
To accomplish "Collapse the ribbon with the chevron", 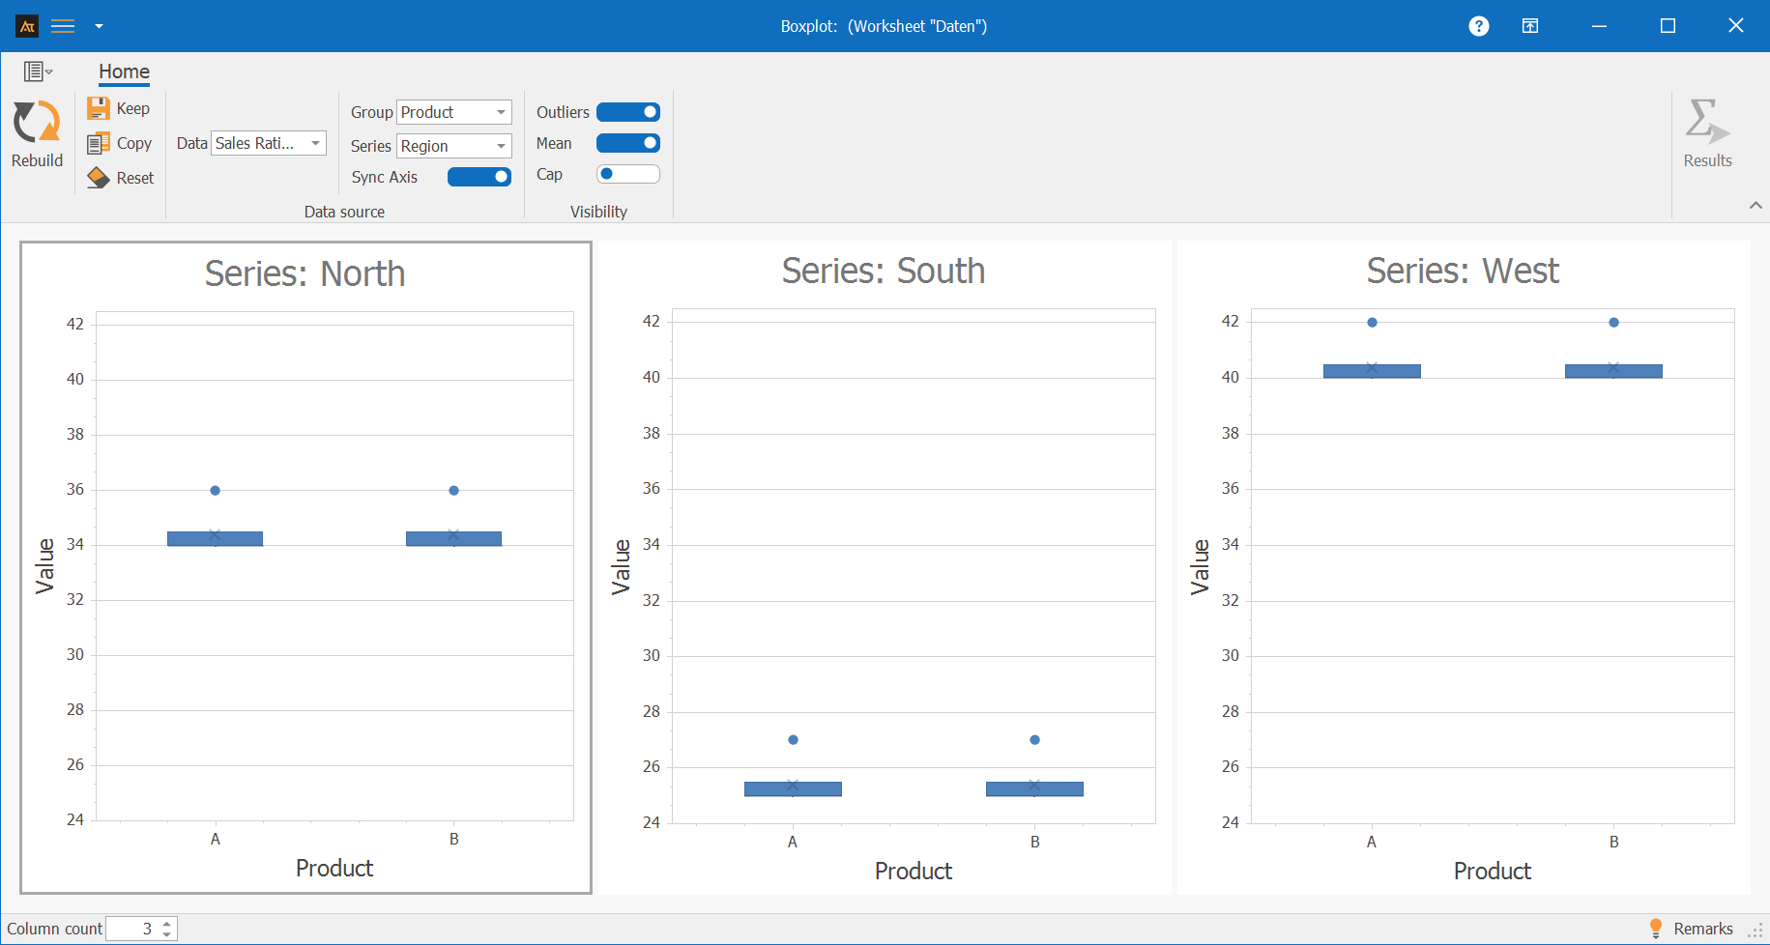I will pyautogui.click(x=1755, y=205).
